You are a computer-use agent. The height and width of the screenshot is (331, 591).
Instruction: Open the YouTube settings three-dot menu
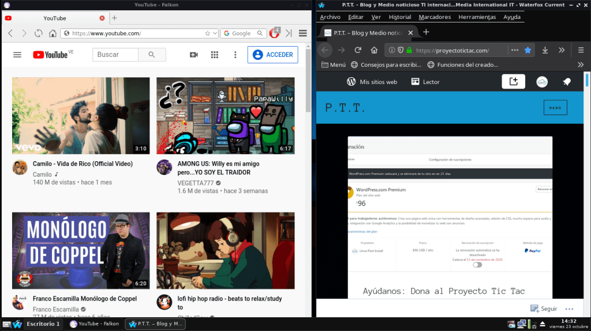pyautogui.click(x=235, y=55)
